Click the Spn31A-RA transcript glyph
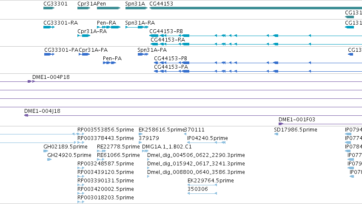This screenshot has width=362, height=204. click(x=137, y=27)
